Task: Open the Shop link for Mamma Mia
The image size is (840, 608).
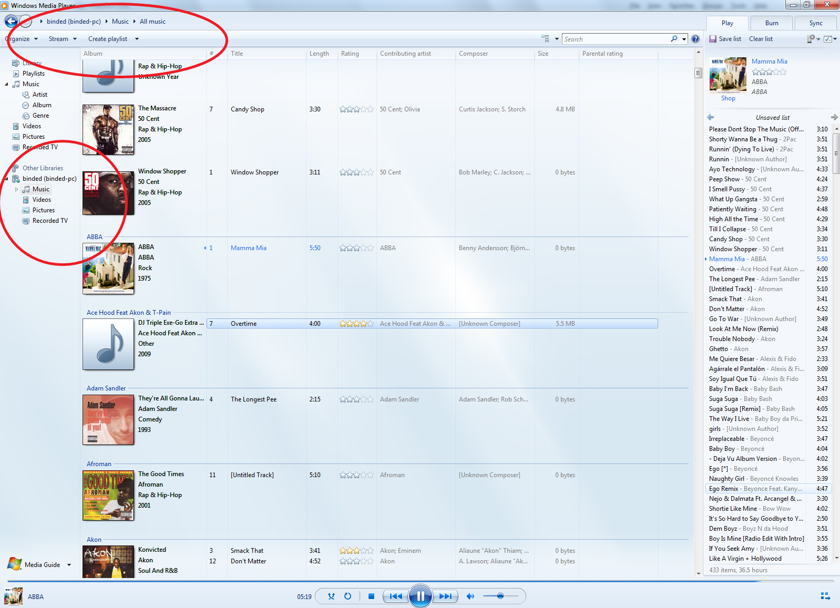Action: click(x=728, y=98)
